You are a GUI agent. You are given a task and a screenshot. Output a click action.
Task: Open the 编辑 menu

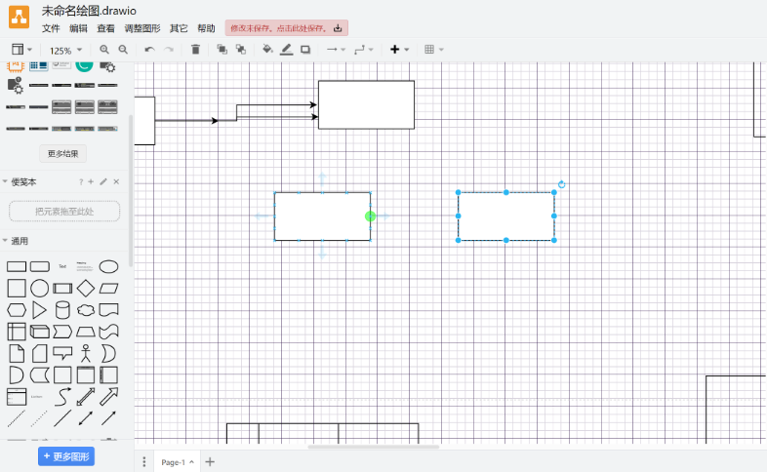pos(78,28)
